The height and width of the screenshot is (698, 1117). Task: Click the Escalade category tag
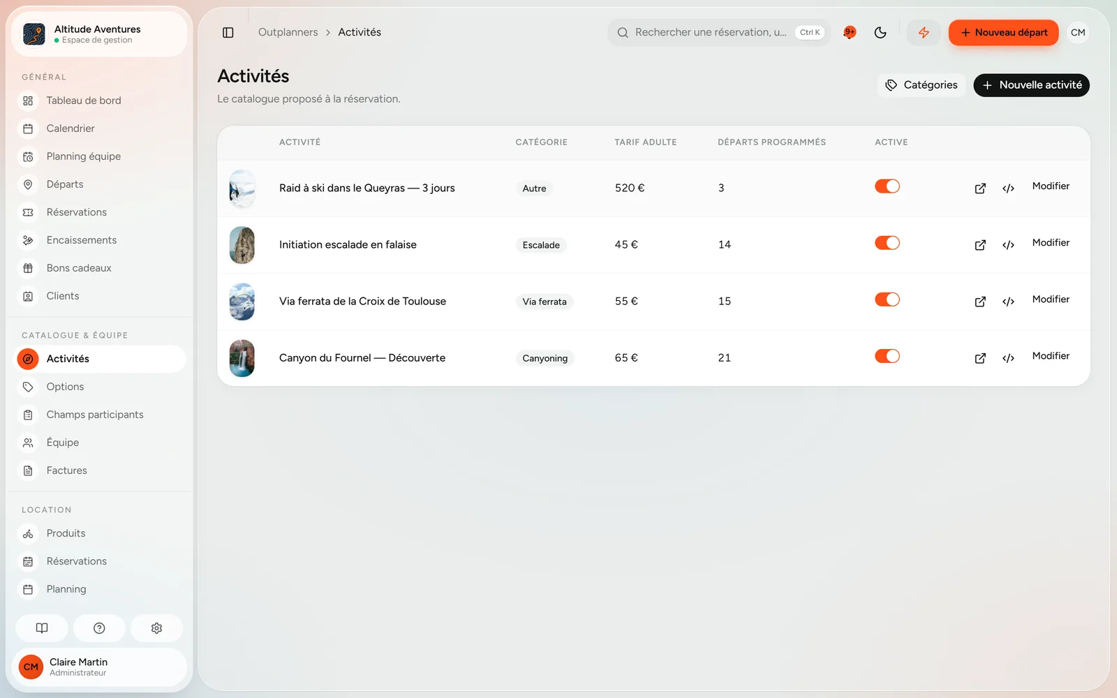541,245
